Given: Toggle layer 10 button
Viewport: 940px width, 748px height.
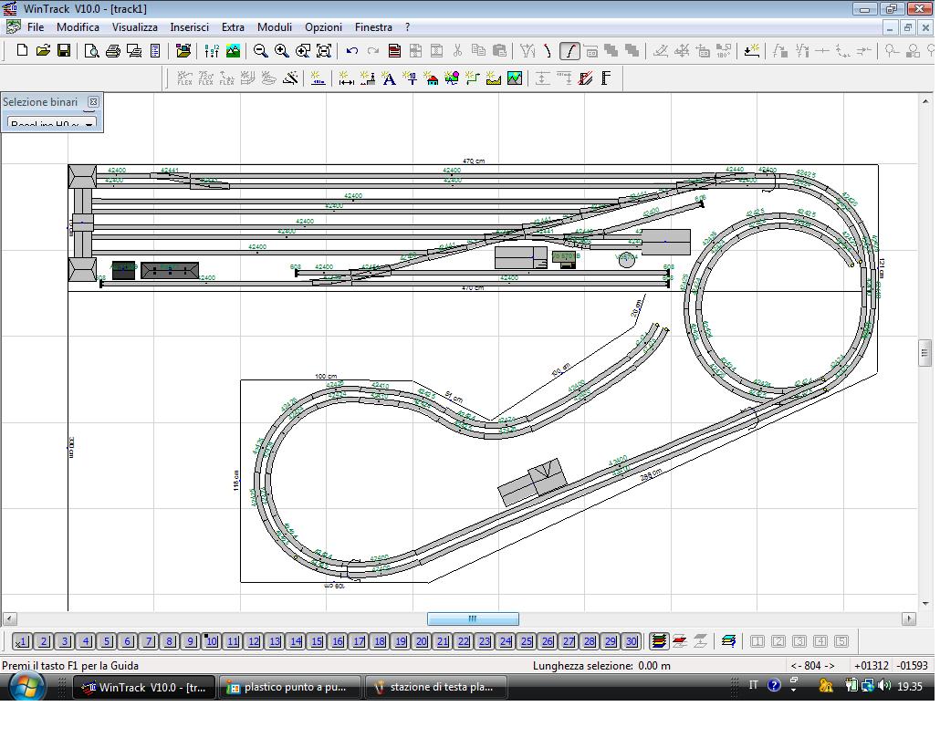Looking at the screenshot, I should click(x=212, y=641).
